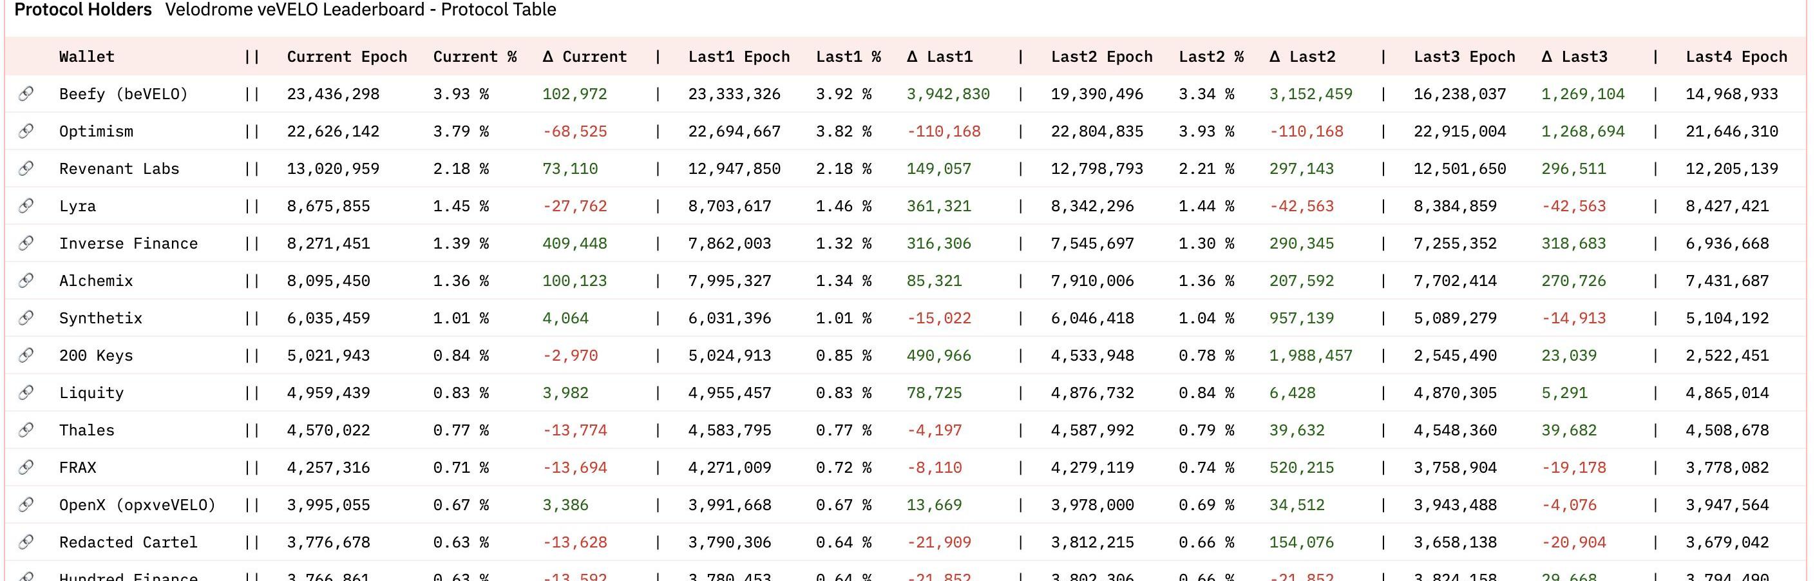Click Inverse Finance delta value 409,448

pos(575,243)
